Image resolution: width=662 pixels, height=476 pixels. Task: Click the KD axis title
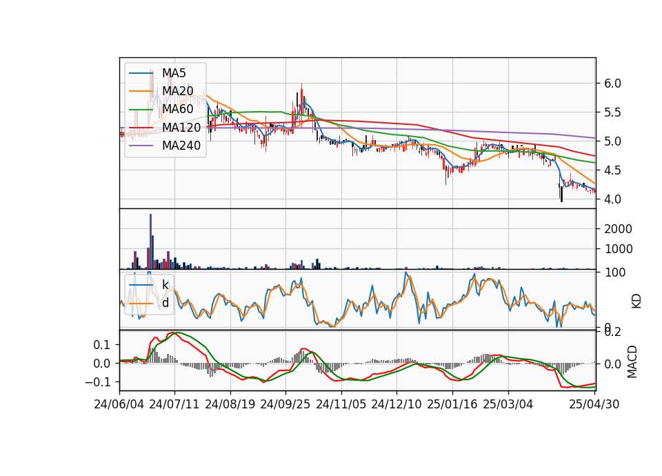click(636, 301)
